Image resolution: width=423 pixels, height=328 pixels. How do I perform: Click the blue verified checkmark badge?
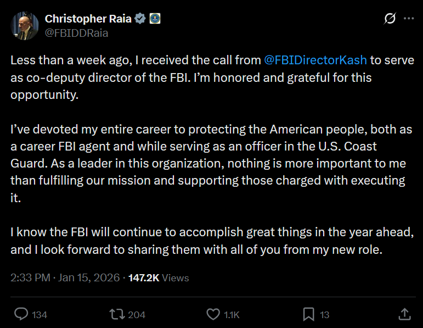pyautogui.click(x=140, y=19)
